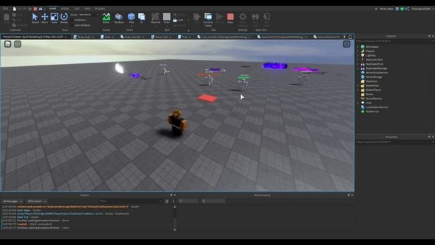435x245 pixels.
Task: Click the Explorer filter search field
Action: [394, 41]
